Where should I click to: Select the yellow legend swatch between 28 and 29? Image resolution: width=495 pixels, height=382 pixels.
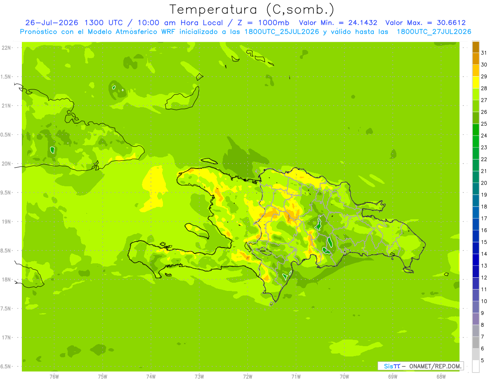click(476, 82)
